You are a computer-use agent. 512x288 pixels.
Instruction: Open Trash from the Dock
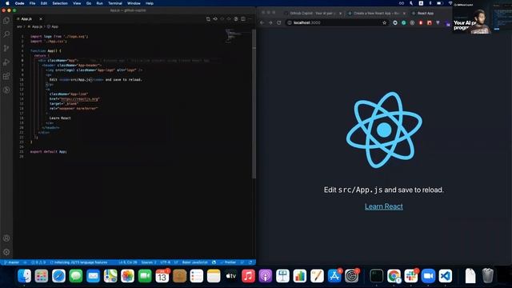point(487,276)
